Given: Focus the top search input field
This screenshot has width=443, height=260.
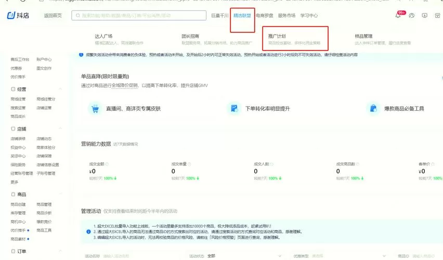Looking at the screenshot, I should tap(139, 16).
